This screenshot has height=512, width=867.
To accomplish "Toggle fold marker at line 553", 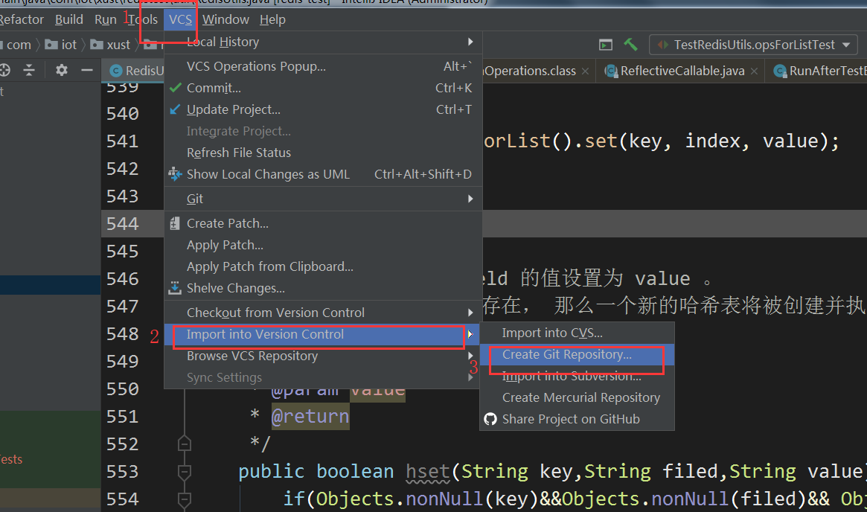I will tap(184, 472).
